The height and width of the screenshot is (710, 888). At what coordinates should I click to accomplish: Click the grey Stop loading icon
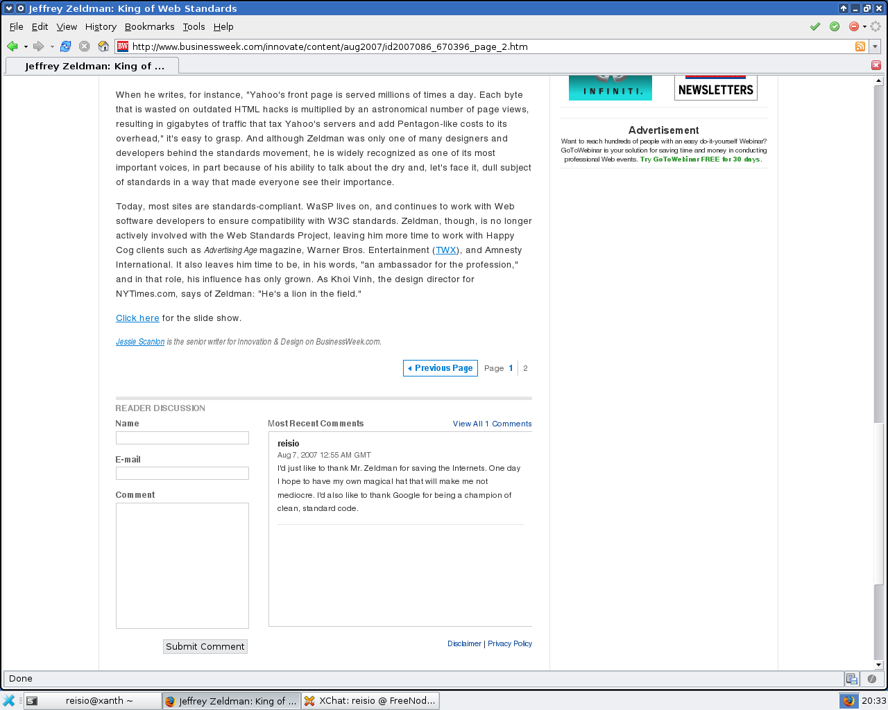point(85,46)
